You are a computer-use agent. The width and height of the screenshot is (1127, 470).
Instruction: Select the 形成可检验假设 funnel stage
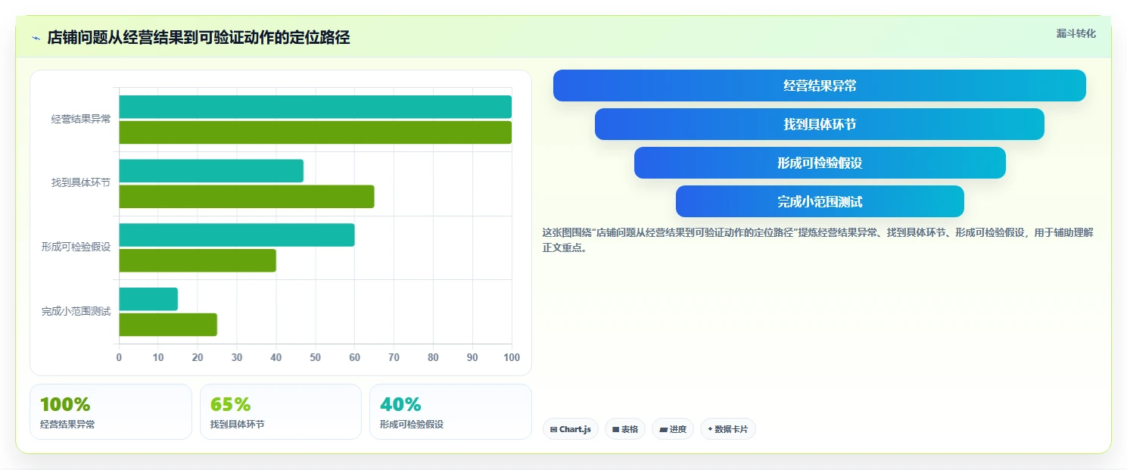pos(820,163)
